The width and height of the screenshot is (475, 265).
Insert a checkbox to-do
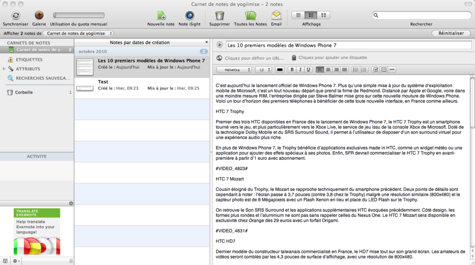(376, 70)
